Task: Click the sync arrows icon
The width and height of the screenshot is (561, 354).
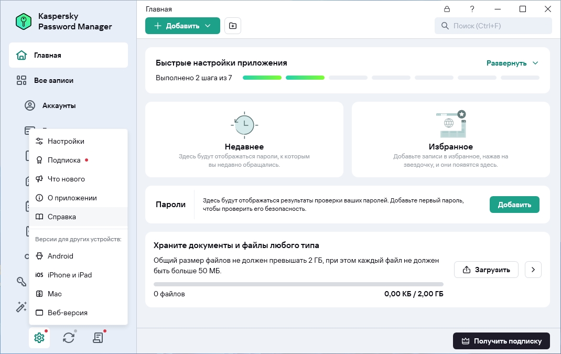Action: click(x=68, y=338)
